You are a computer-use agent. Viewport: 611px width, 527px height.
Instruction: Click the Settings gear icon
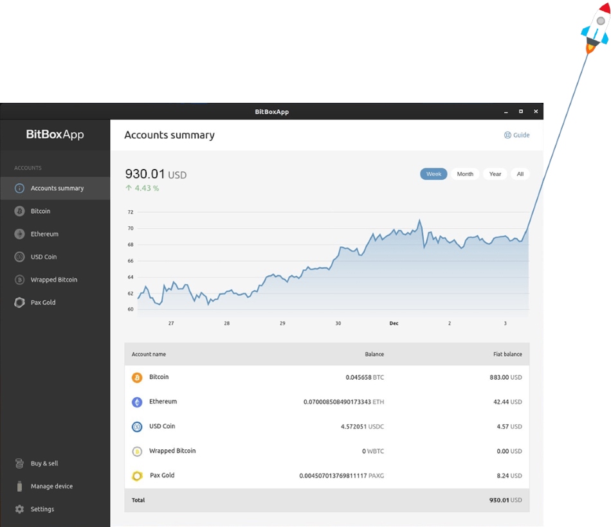19,509
